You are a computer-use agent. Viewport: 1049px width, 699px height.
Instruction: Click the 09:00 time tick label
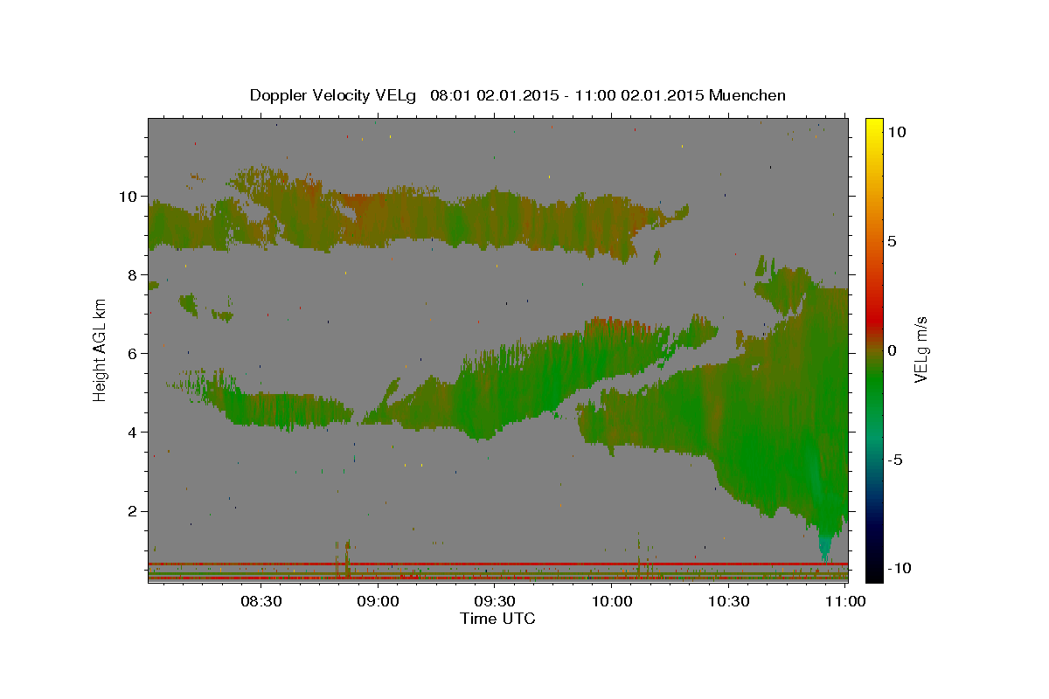click(x=379, y=601)
